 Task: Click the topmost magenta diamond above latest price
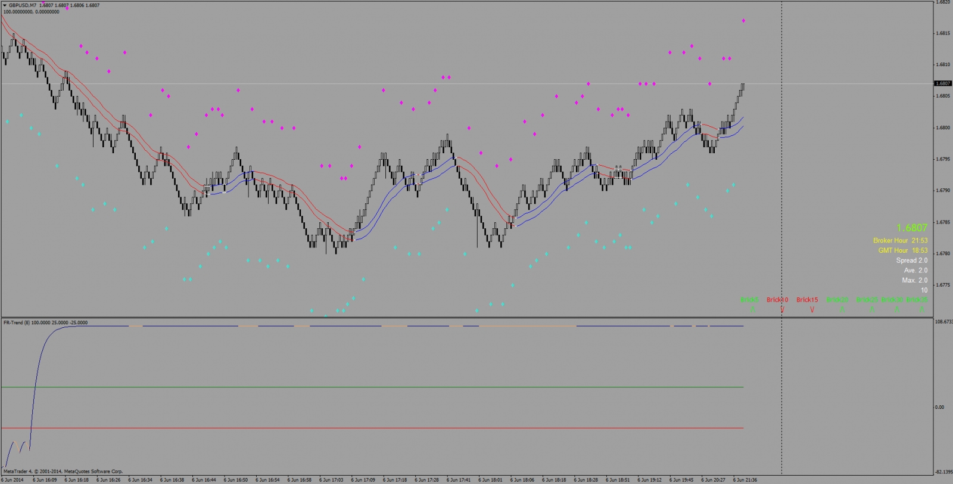pos(743,21)
